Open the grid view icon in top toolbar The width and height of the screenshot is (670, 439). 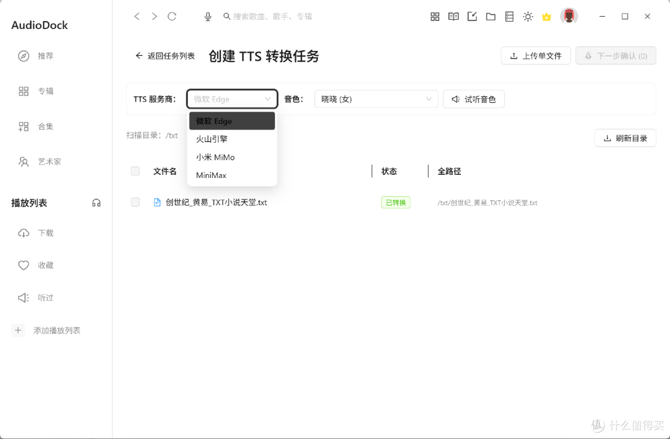(435, 17)
